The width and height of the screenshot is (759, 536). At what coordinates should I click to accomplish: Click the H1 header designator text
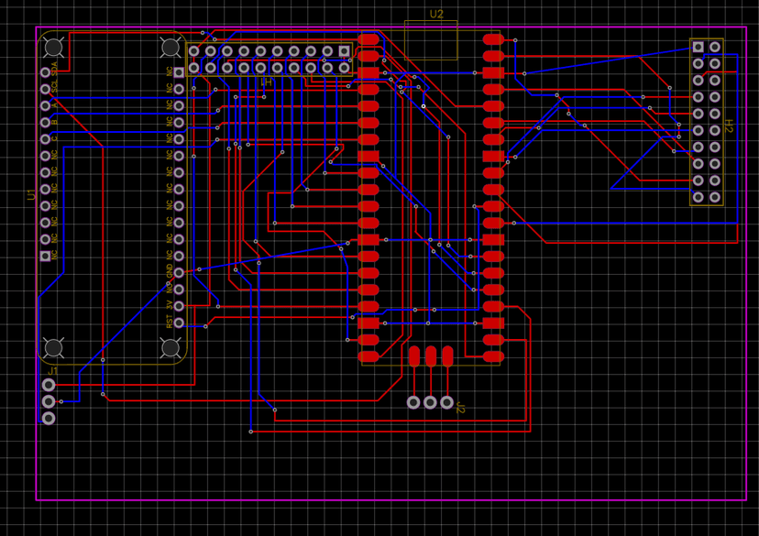(266, 82)
